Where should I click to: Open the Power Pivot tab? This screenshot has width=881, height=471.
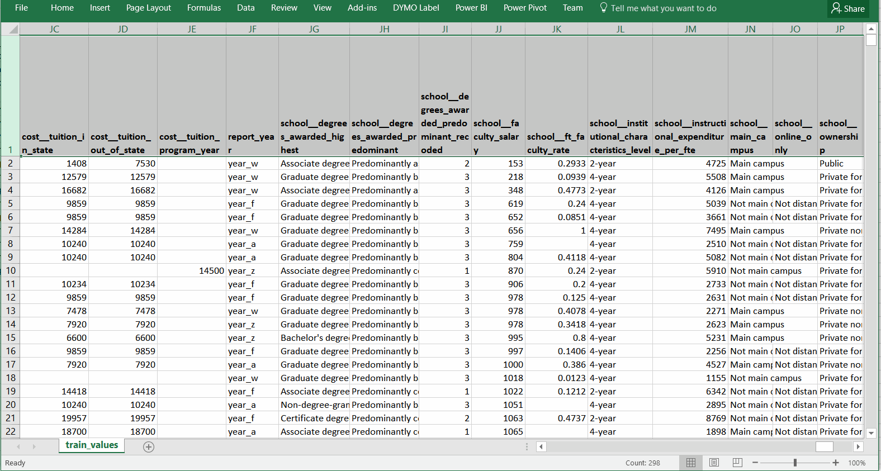tap(525, 8)
